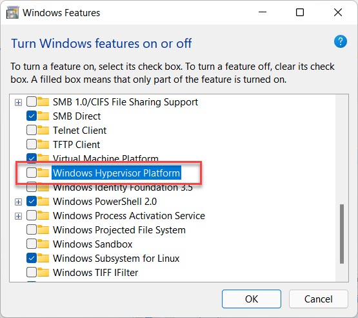Click the Windows Projected File System folder icon
Viewport: 358px width, 318px height.
[43, 229]
